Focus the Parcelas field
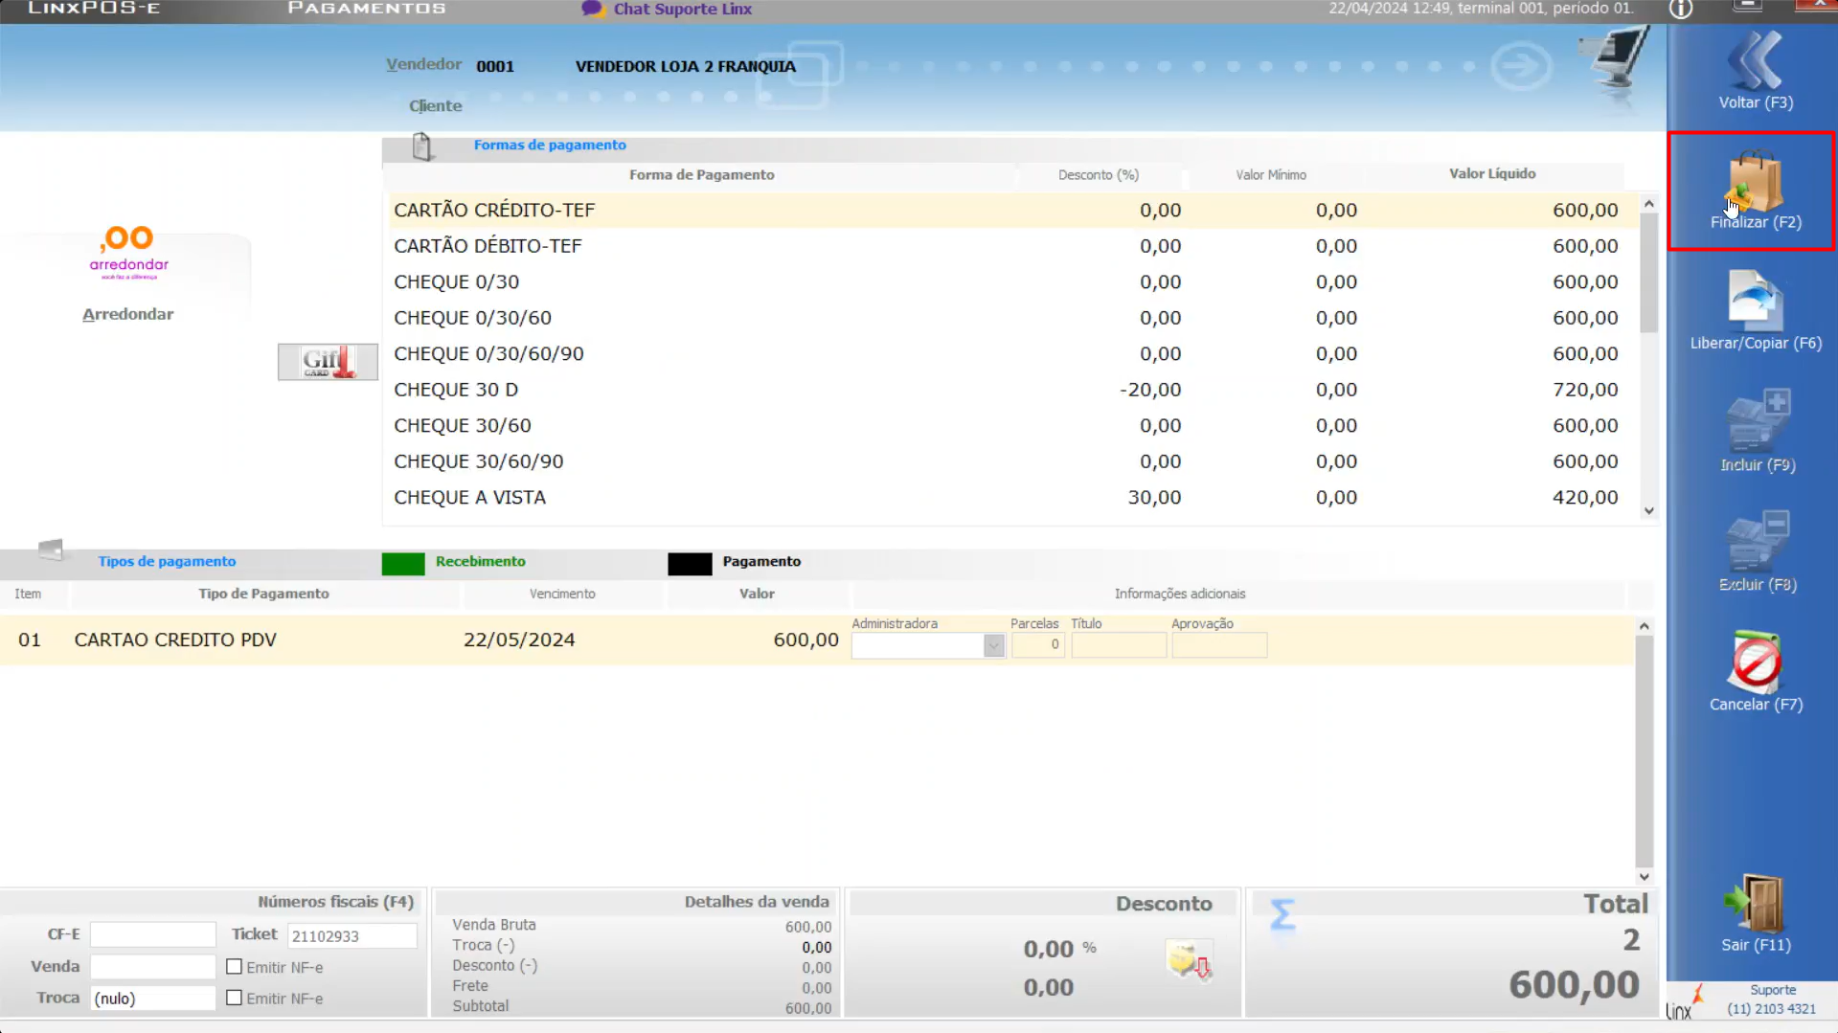 [x=1037, y=645]
